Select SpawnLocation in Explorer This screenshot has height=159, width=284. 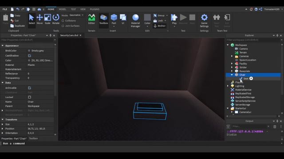pyautogui.click(x=248, y=60)
